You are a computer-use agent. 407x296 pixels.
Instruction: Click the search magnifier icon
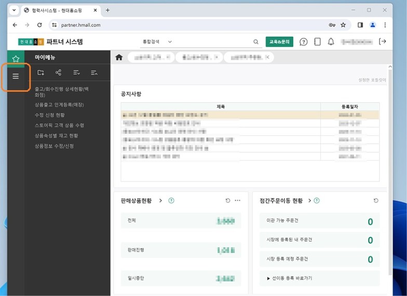256,41
